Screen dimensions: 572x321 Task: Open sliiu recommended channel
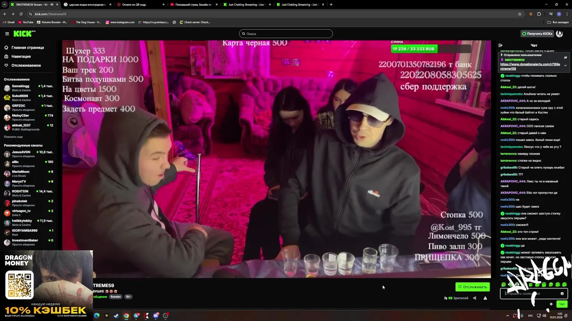[29, 163]
